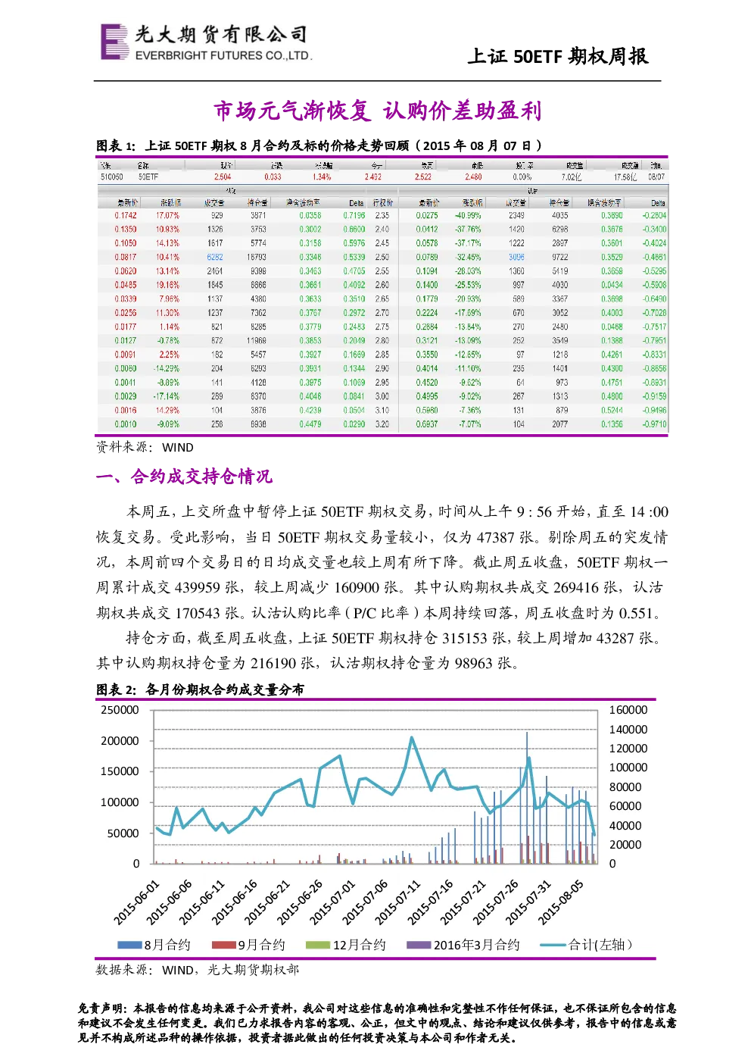Viewport: 751px width, 1063px height.
Task: Click the 250000 left axis label
Action: [x=120, y=710]
